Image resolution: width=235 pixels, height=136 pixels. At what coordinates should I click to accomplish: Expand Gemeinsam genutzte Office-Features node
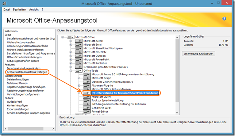(x=70, y=67)
